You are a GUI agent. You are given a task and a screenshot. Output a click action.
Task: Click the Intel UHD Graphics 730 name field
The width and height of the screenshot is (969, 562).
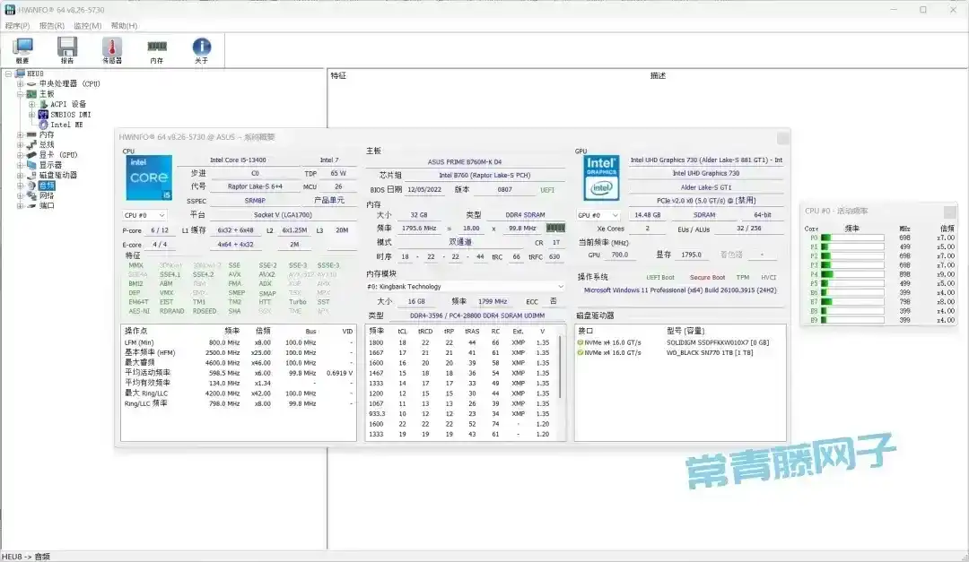pyautogui.click(x=706, y=174)
